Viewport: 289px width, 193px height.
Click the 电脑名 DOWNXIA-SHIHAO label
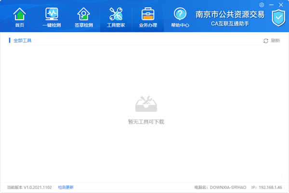(220, 188)
